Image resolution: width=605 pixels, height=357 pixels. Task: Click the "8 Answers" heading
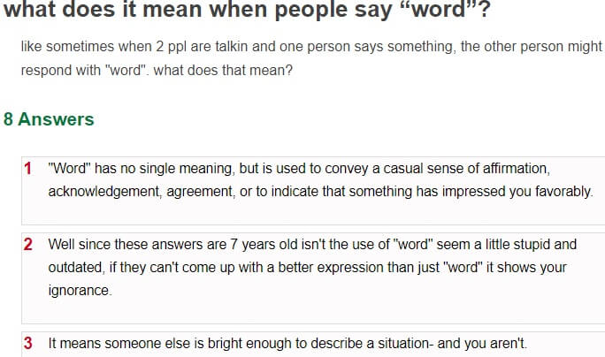pos(49,119)
